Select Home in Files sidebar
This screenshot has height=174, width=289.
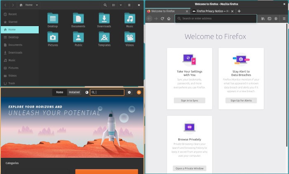[20, 29]
